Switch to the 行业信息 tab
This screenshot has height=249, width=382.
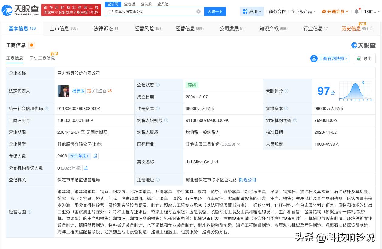[x=315, y=29]
